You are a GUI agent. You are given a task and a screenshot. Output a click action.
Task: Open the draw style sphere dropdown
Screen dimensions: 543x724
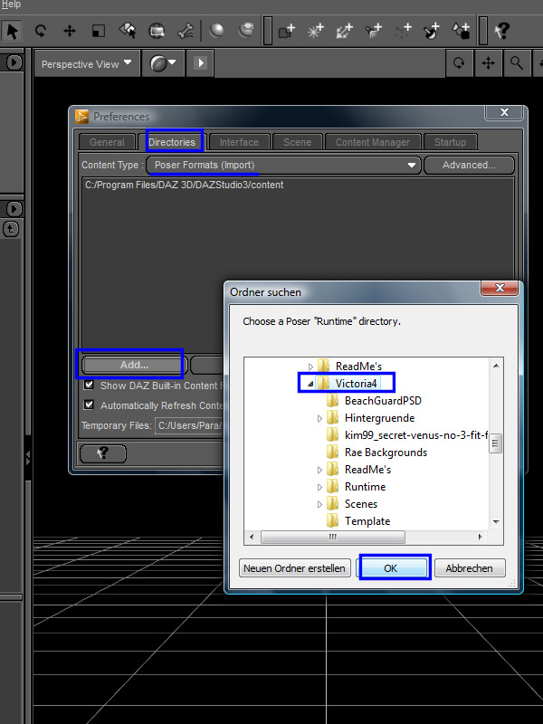tap(163, 63)
